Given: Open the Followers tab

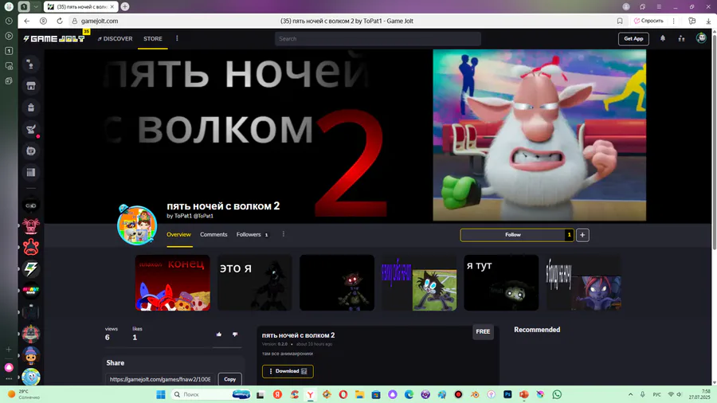Looking at the screenshot, I should pyautogui.click(x=252, y=234).
